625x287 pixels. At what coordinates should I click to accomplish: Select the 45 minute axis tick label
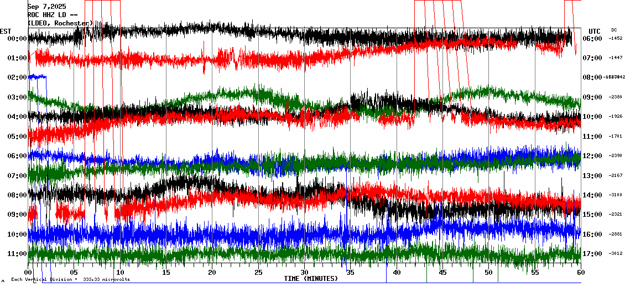point(442,273)
